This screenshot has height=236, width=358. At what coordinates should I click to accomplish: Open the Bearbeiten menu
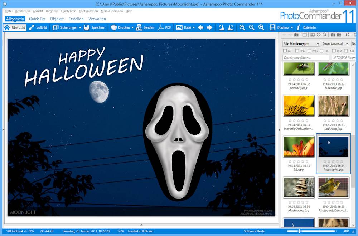point(23,11)
